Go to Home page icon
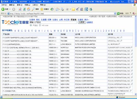The width and height of the screenshot is (137, 99). (29, 9)
